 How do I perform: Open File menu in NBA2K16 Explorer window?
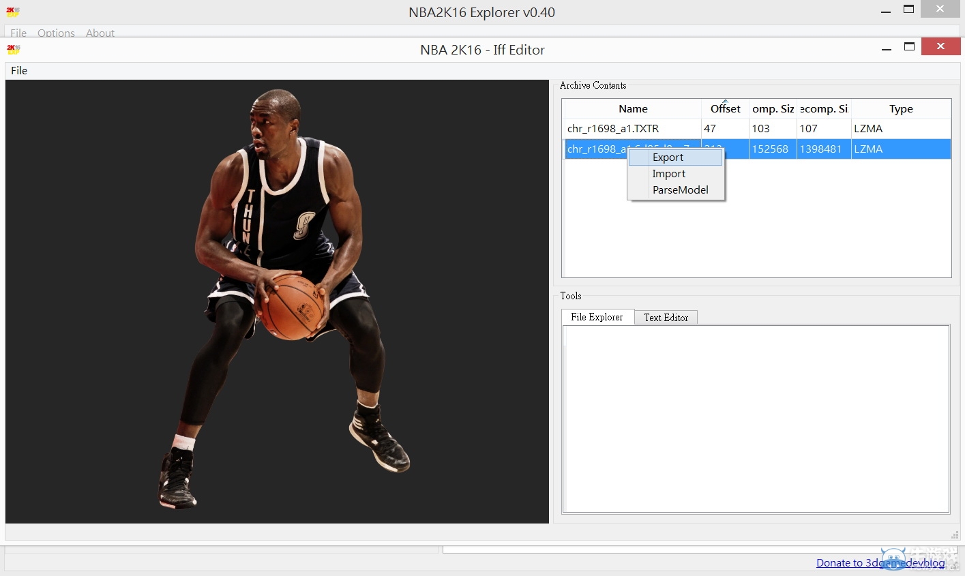[x=18, y=33]
